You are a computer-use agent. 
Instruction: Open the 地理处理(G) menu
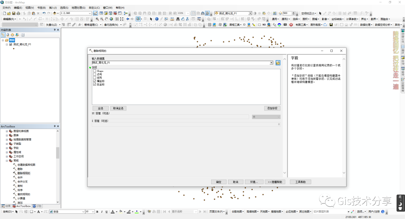[78, 7]
